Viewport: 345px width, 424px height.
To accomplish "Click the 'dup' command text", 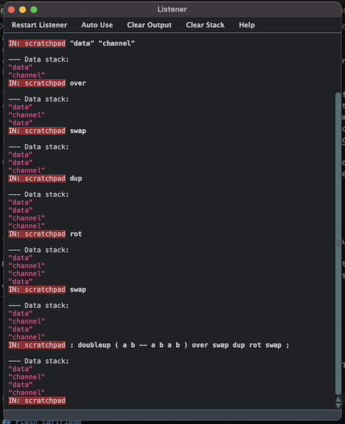I will (x=76, y=178).
